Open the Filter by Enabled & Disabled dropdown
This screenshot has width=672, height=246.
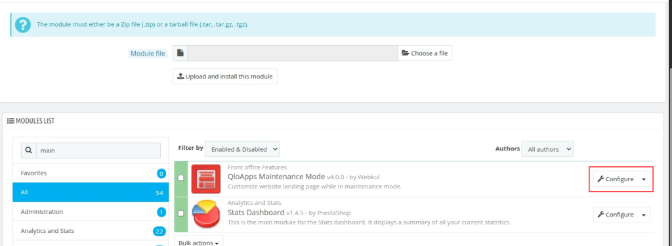coord(243,149)
